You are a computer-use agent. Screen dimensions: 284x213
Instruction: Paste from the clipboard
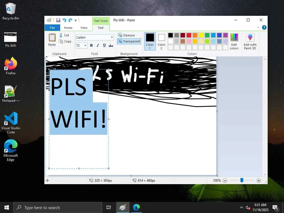click(52, 40)
